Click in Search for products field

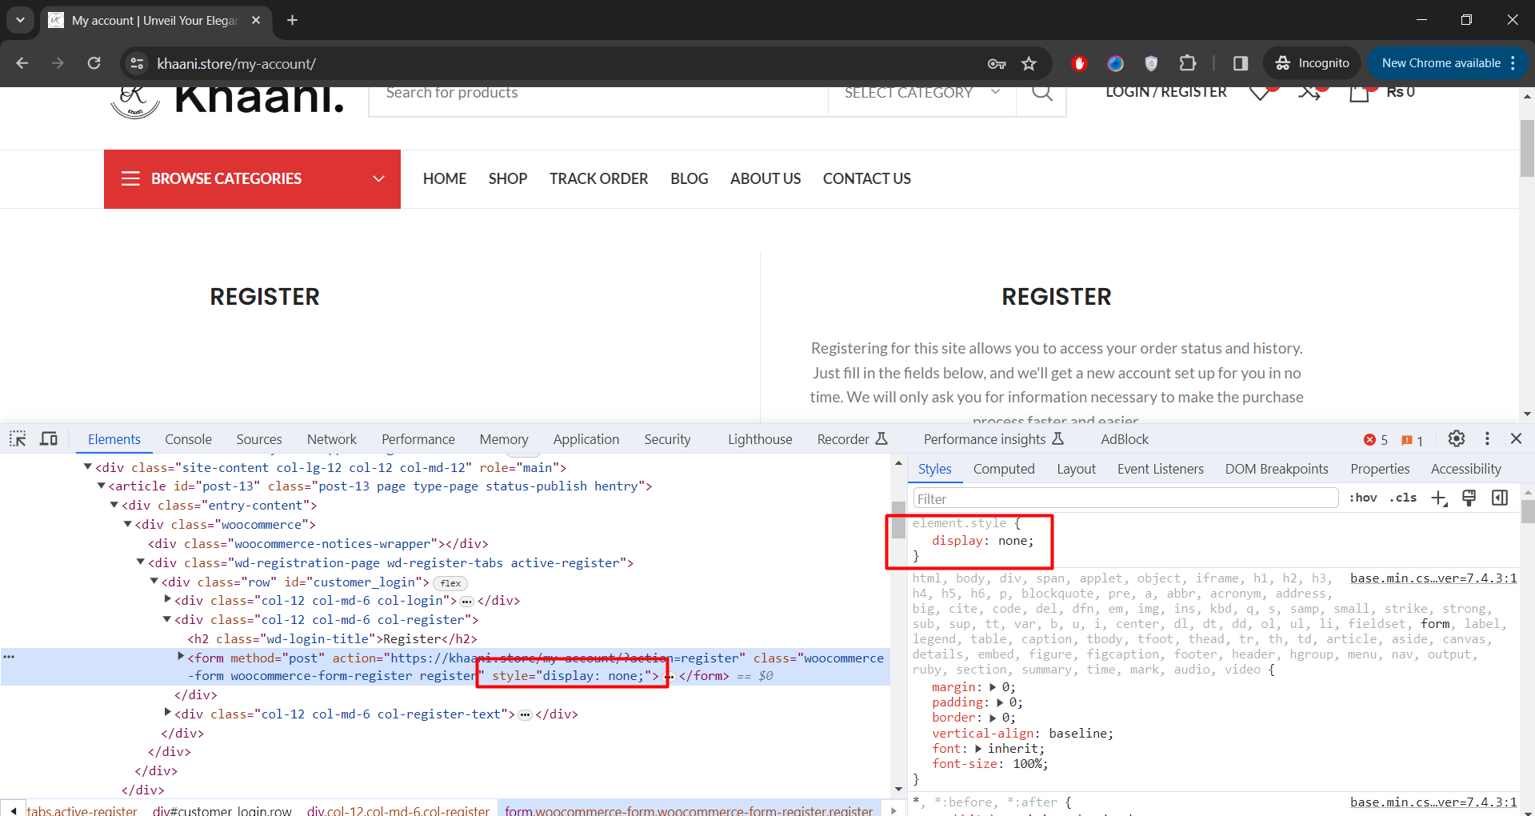point(598,94)
